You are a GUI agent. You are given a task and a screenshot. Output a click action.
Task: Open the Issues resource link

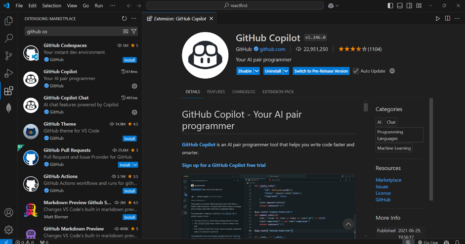click(x=381, y=187)
